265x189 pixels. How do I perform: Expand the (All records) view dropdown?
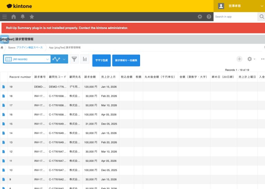pos(27,59)
